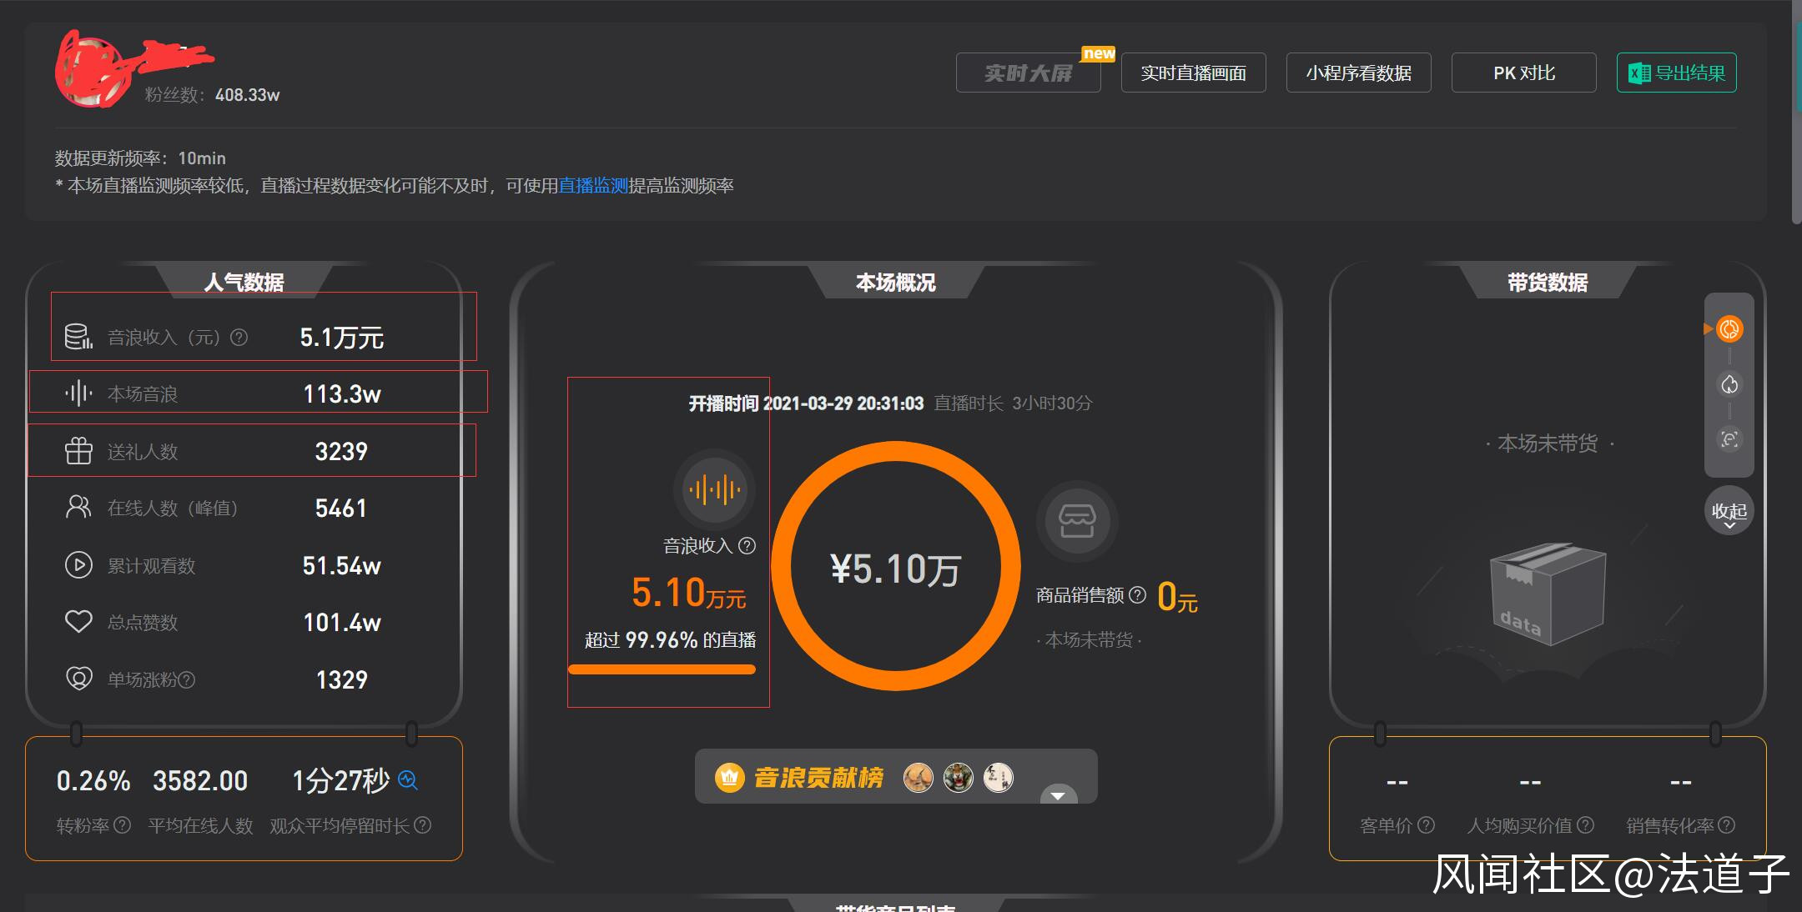
Task: Click the magnifier icon beside 1分27秒
Action: [x=408, y=780]
